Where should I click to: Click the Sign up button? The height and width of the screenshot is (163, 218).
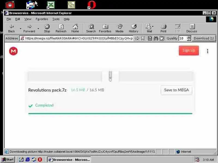tap(189, 51)
